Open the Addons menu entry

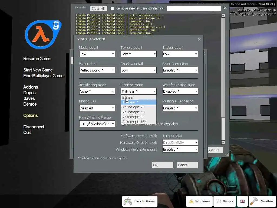(x=31, y=87)
